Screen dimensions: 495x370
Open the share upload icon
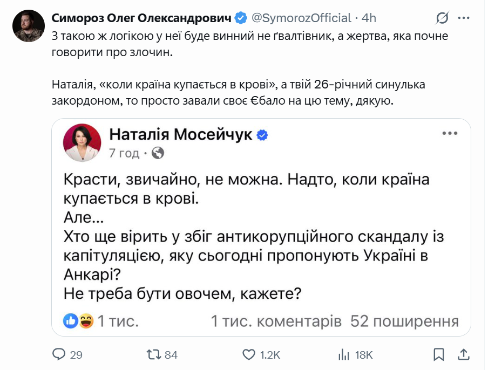coord(463,354)
